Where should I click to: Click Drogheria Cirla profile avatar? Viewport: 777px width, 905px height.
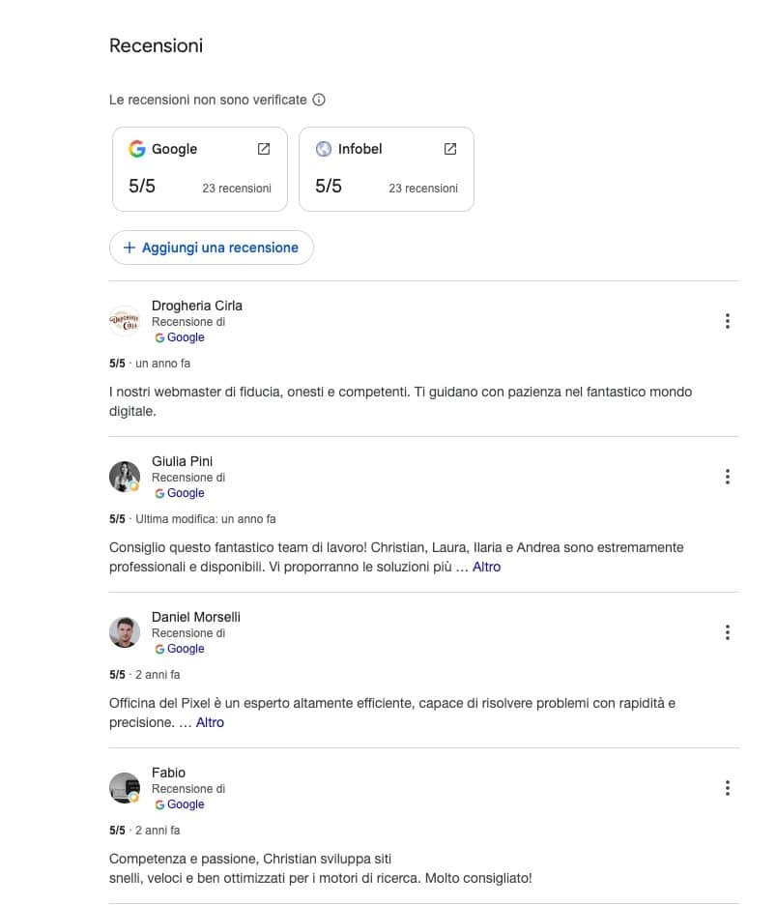pyautogui.click(x=125, y=321)
